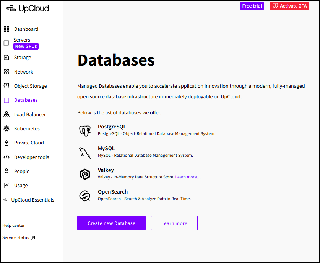Open the Object Storage menu item

pyautogui.click(x=30, y=86)
